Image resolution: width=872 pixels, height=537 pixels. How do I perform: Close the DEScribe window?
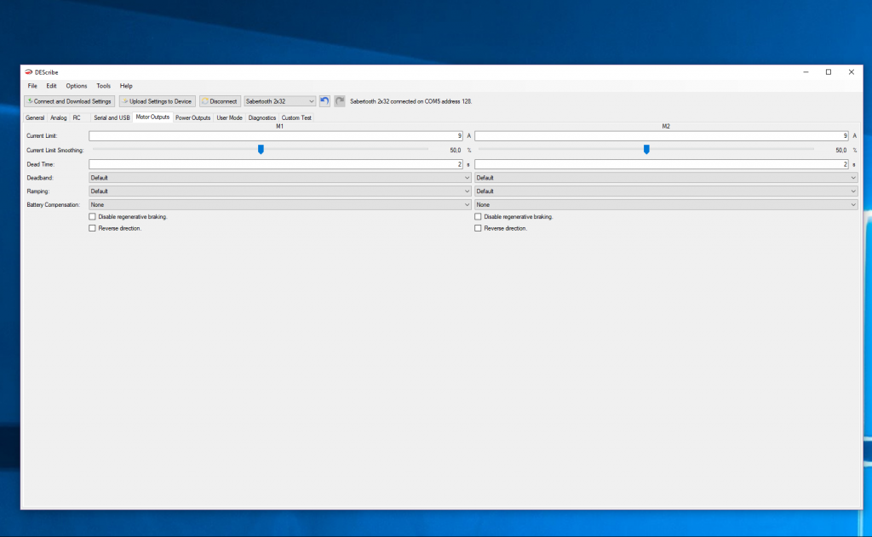coord(852,72)
